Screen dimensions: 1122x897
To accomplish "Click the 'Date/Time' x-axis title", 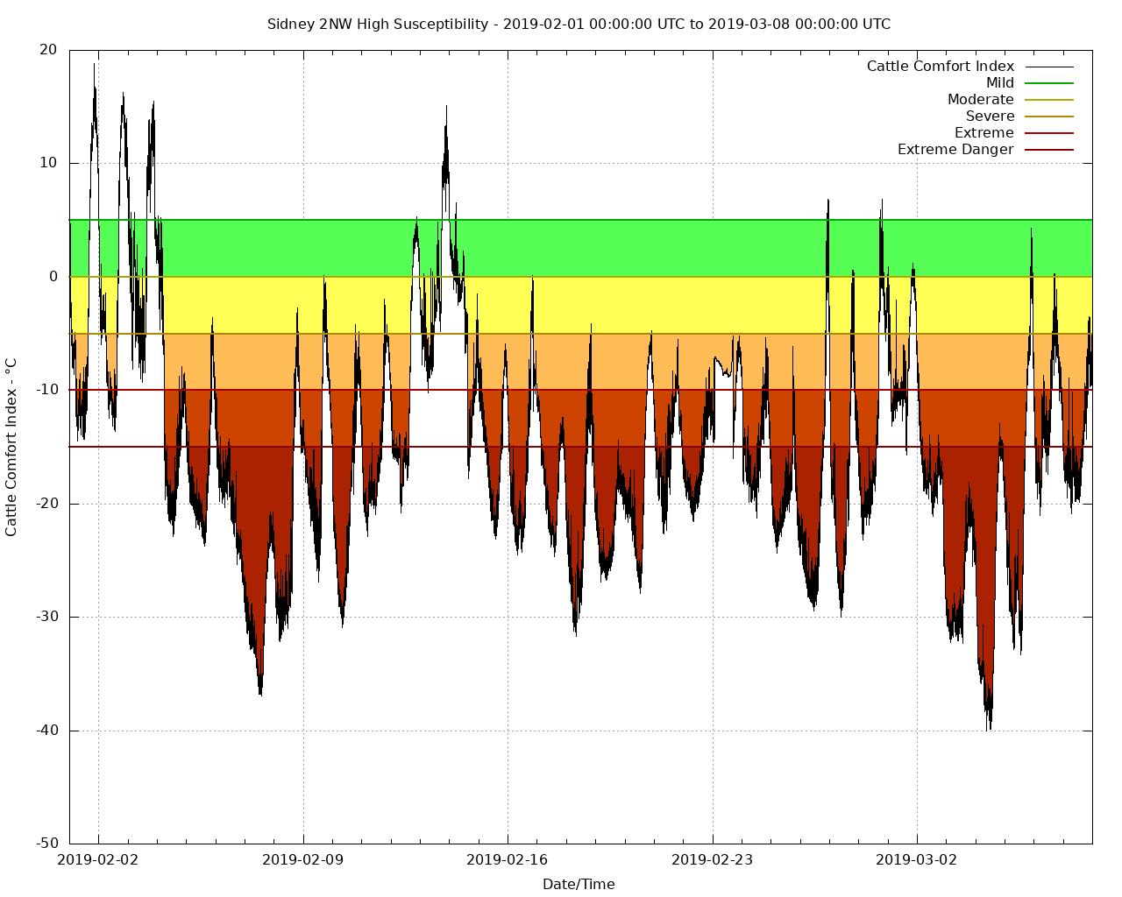I will point(579,884).
